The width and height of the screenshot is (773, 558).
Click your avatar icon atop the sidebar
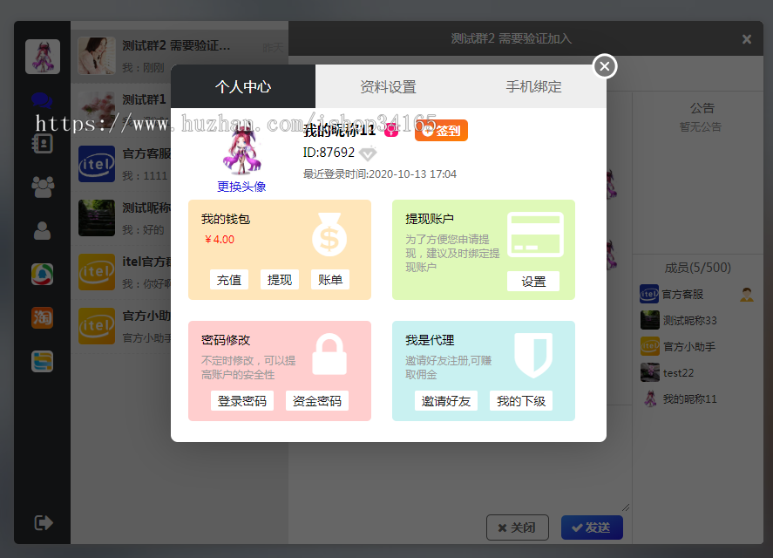[x=42, y=56]
